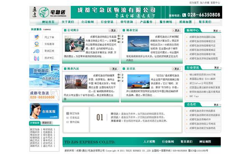The height and width of the screenshot is (154, 251).
Task: Click 网上下单 quick service link
Action: pyautogui.click(x=49, y=37)
